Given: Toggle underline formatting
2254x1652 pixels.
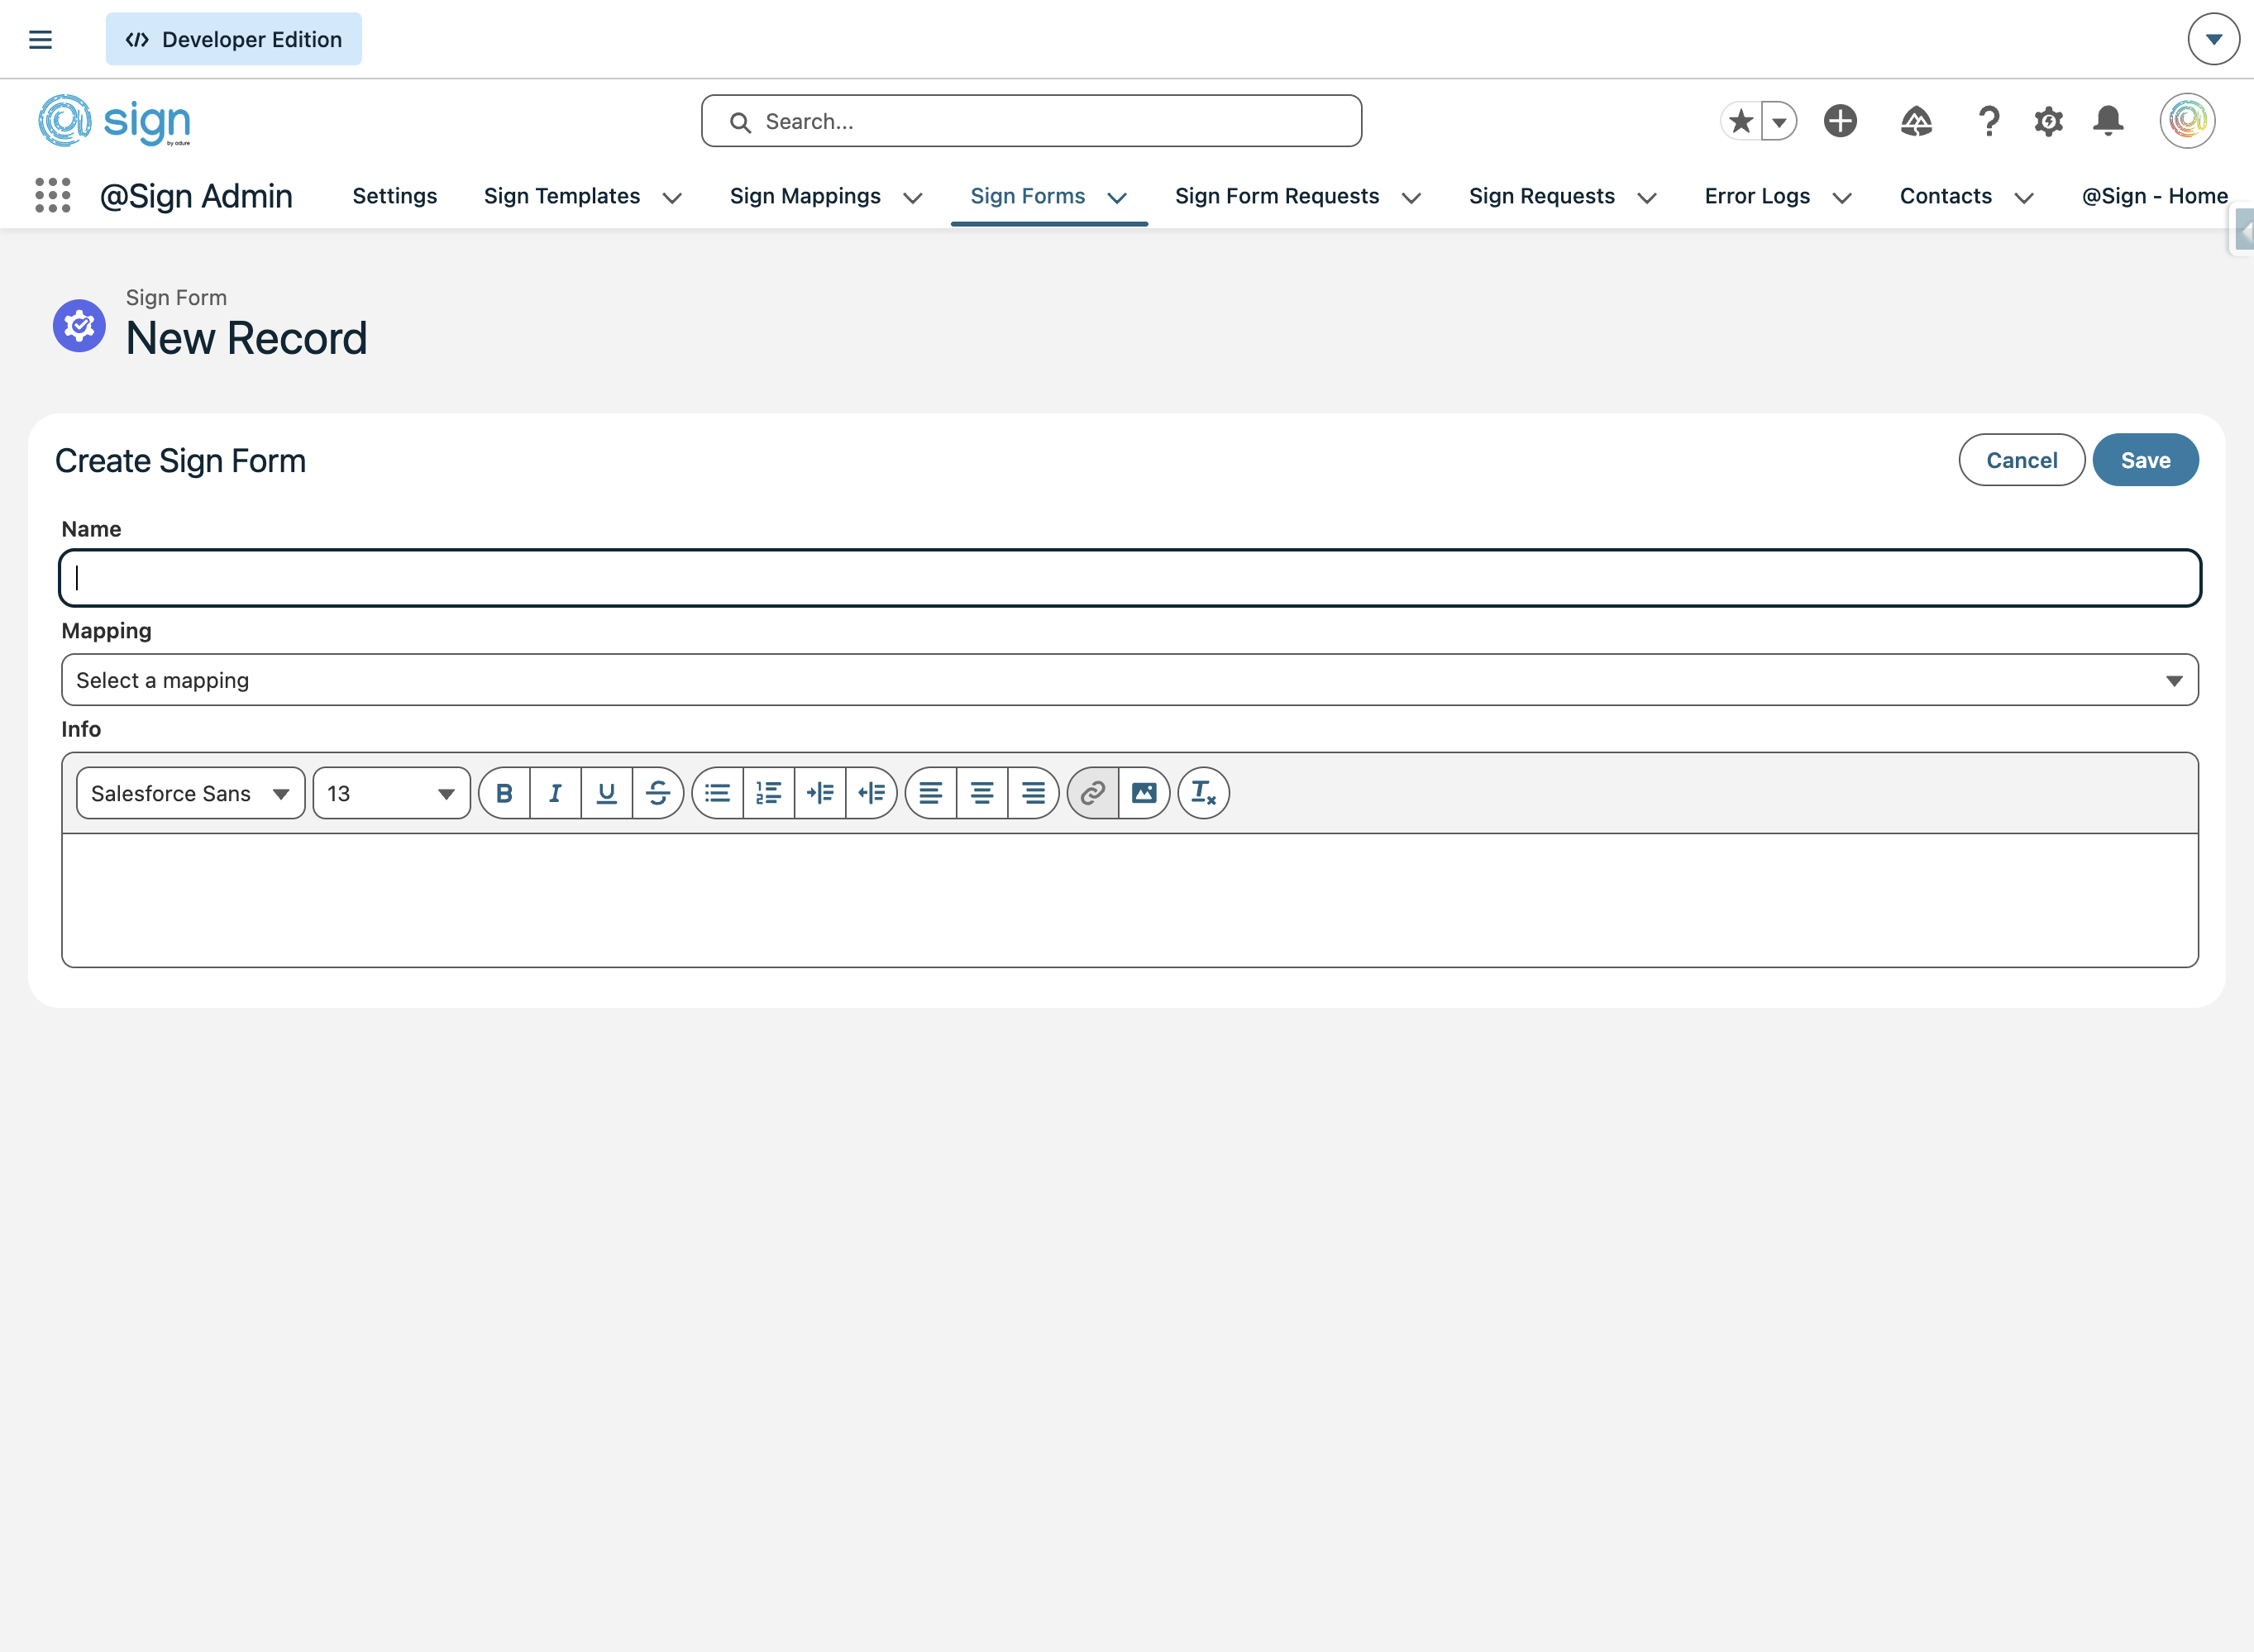Looking at the screenshot, I should [x=606, y=793].
